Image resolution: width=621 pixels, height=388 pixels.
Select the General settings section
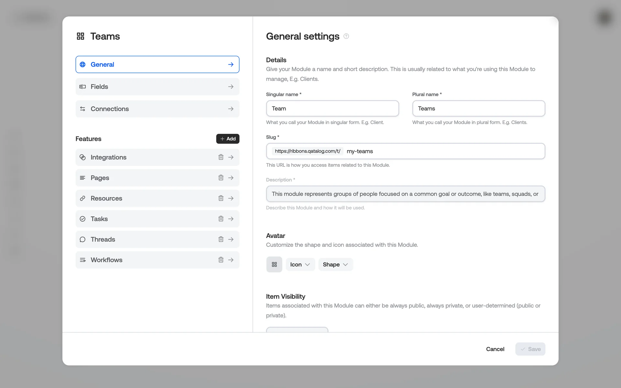click(157, 64)
